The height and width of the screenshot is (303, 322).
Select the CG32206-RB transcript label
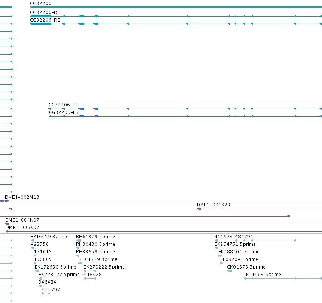pos(45,12)
